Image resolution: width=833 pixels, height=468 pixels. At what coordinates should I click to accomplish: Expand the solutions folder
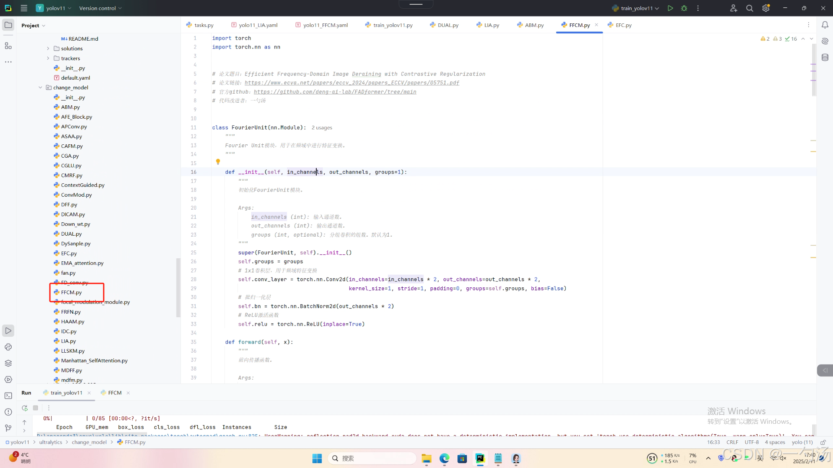coord(48,49)
